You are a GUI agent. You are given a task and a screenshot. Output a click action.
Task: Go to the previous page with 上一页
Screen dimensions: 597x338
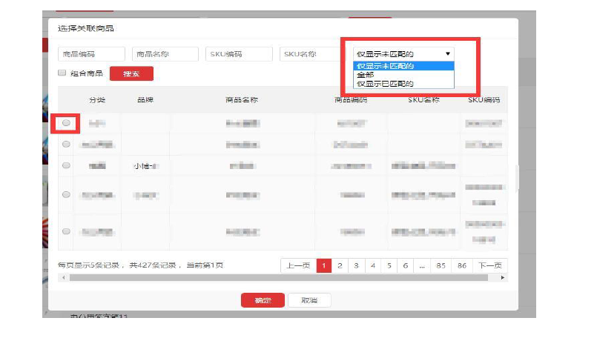point(298,265)
